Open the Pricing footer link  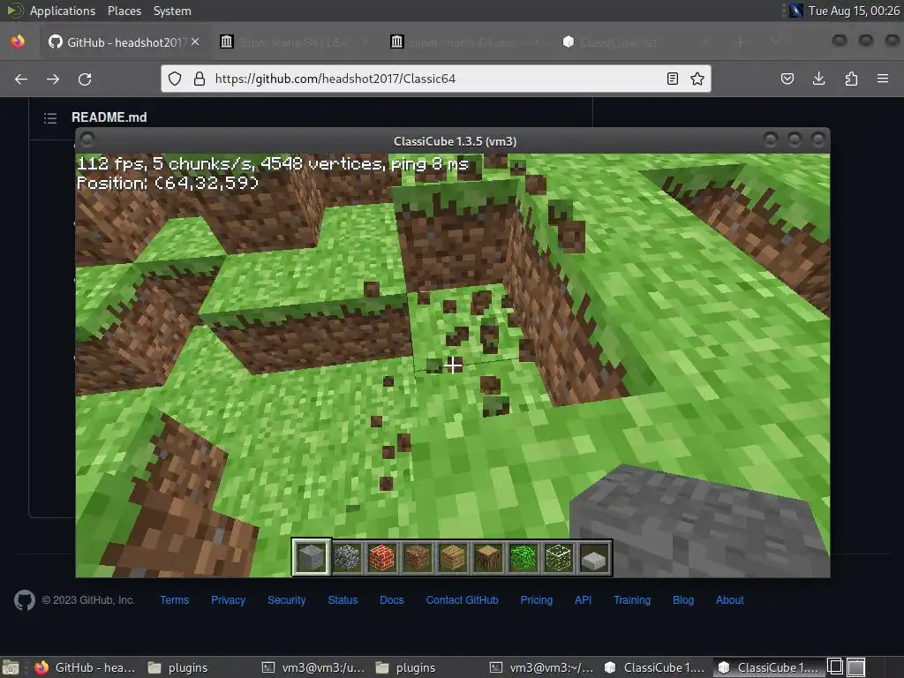[536, 600]
